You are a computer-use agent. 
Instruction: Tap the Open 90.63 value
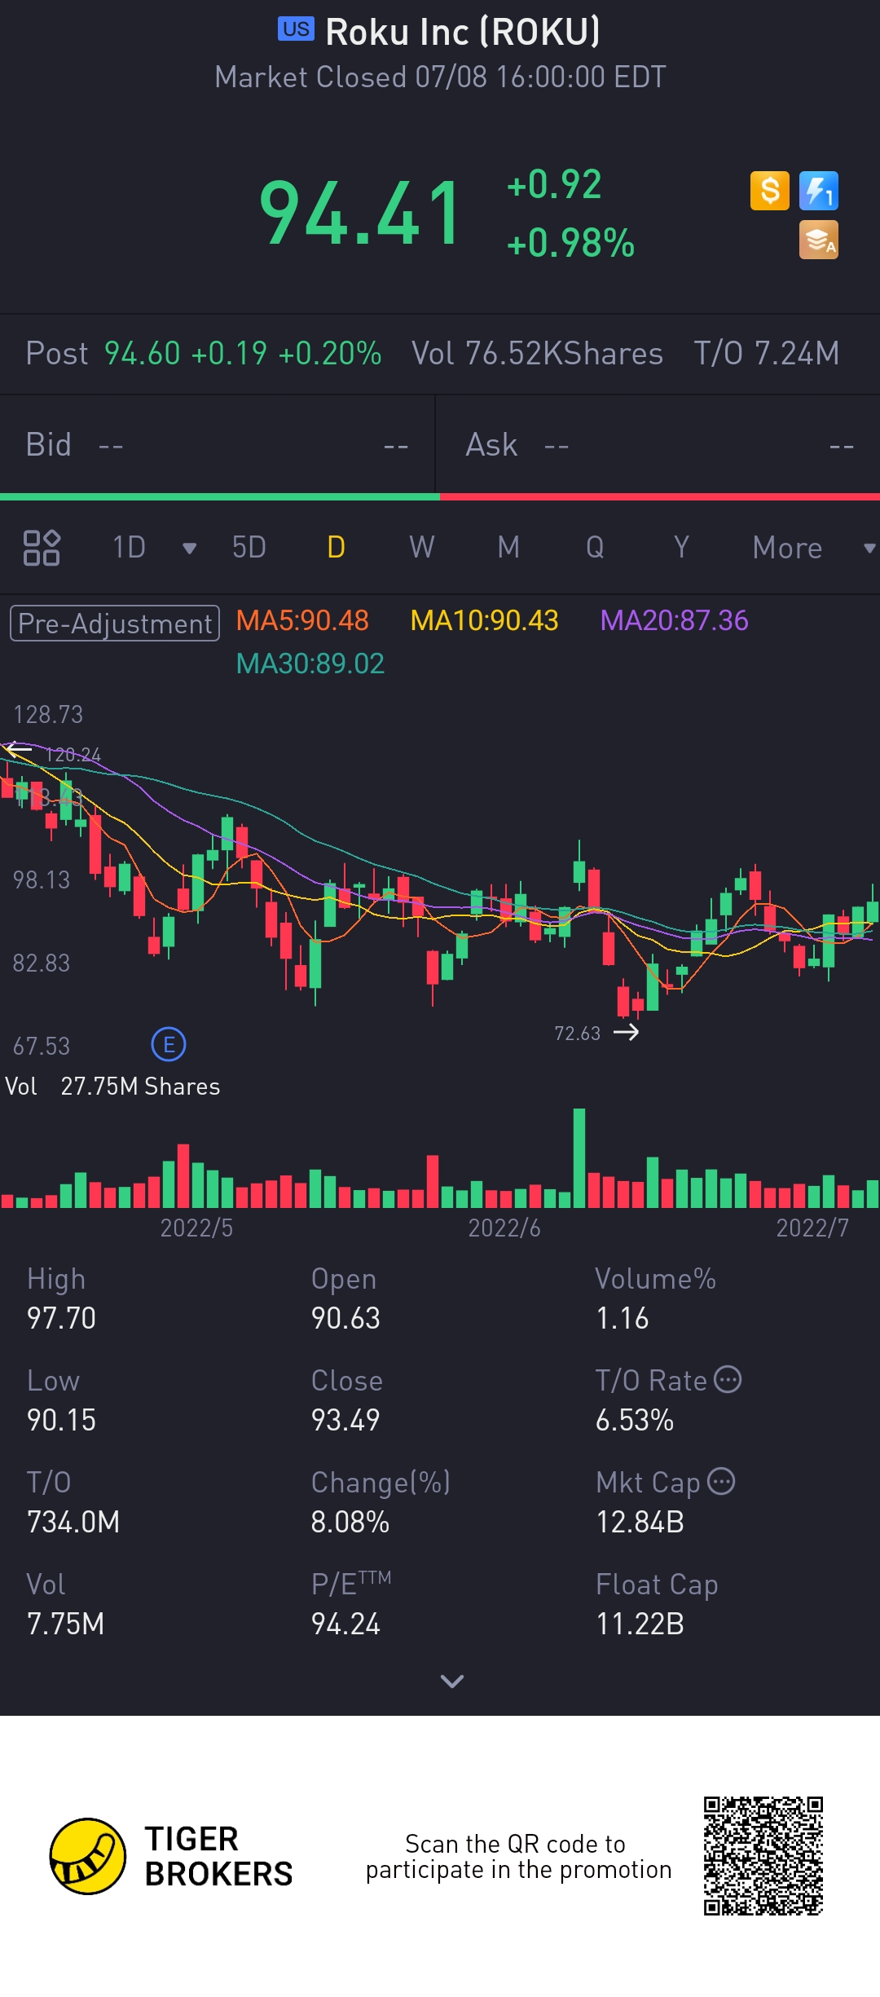pos(345,1318)
